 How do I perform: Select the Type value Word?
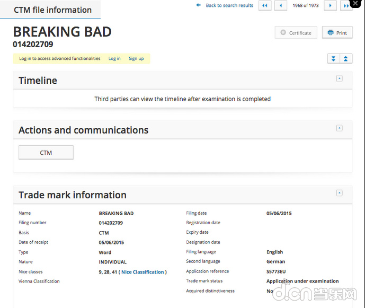click(x=105, y=252)
